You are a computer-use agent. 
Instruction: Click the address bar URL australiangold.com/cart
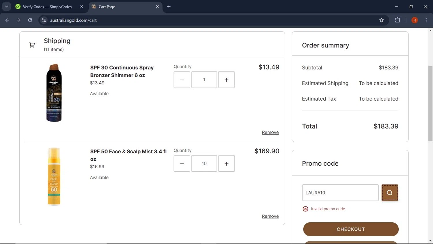[73, 20]
